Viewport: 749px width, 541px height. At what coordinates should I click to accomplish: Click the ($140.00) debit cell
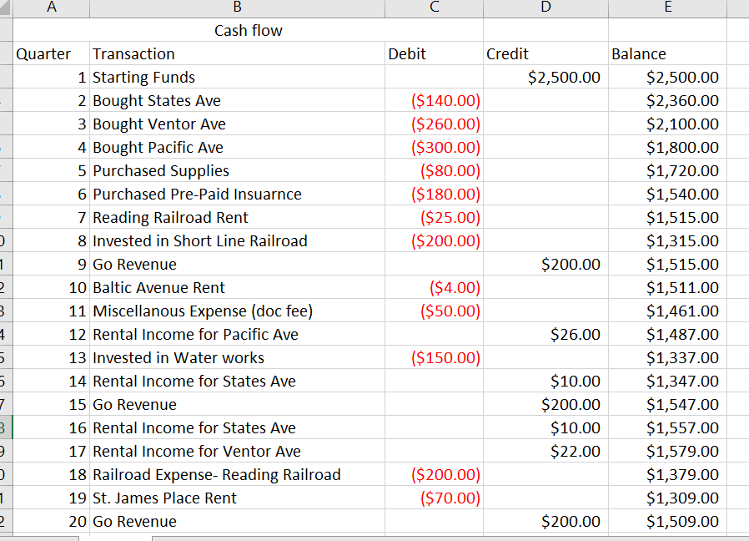434,100
